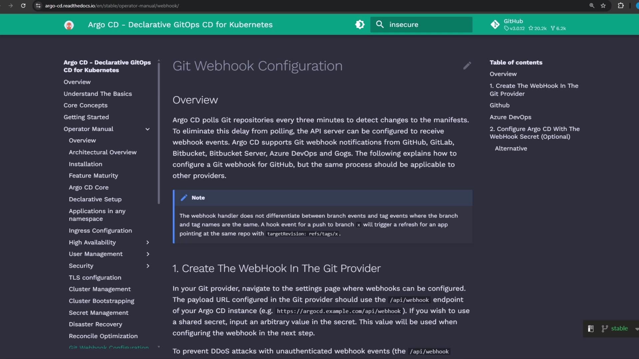Click the 20.2k stars count
The height and width of the screenshot is (359, 639).
(537, 29)
